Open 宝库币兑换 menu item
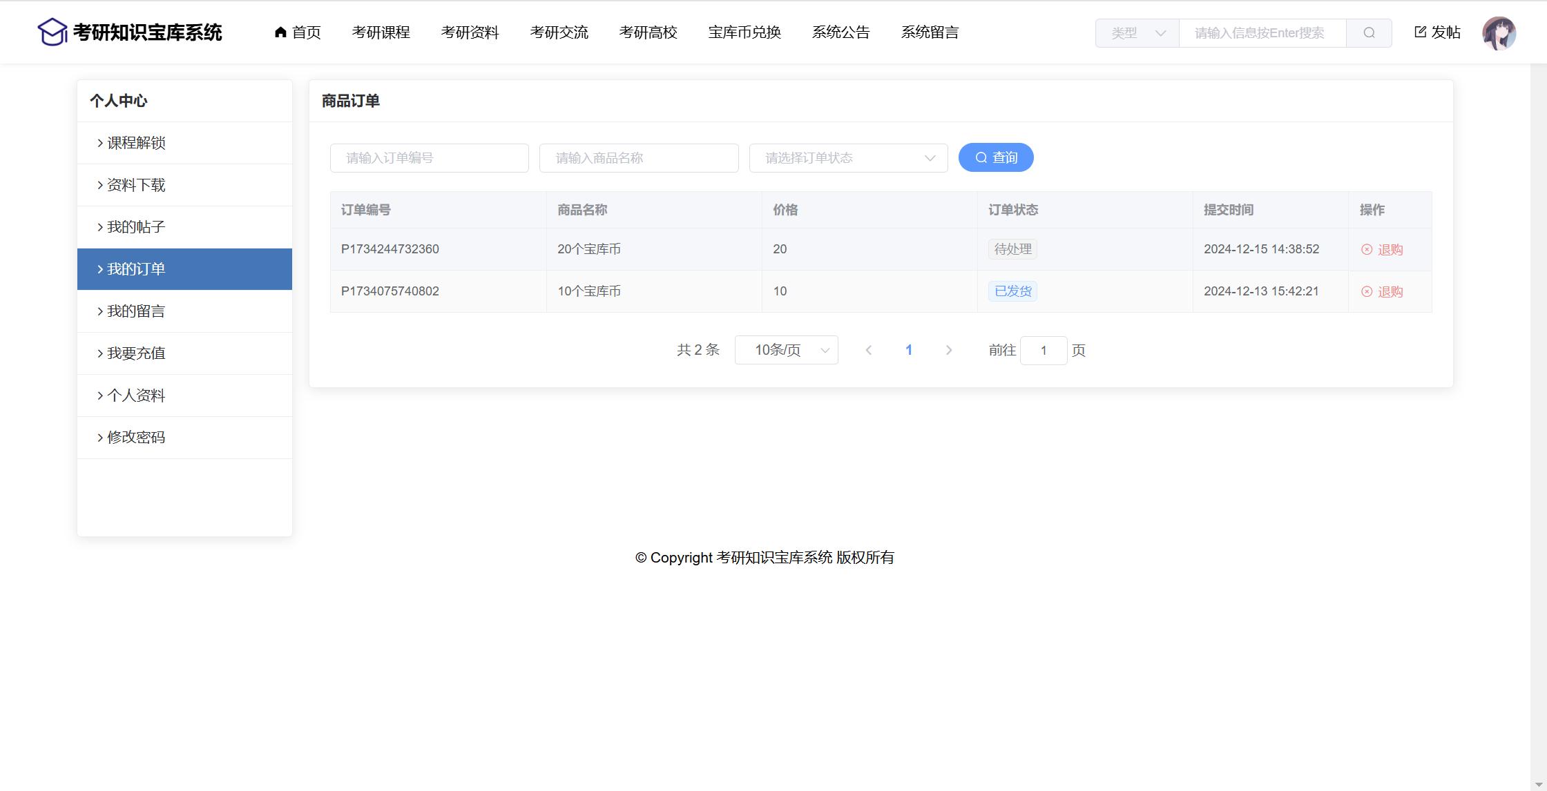 [x=744, y=32]
